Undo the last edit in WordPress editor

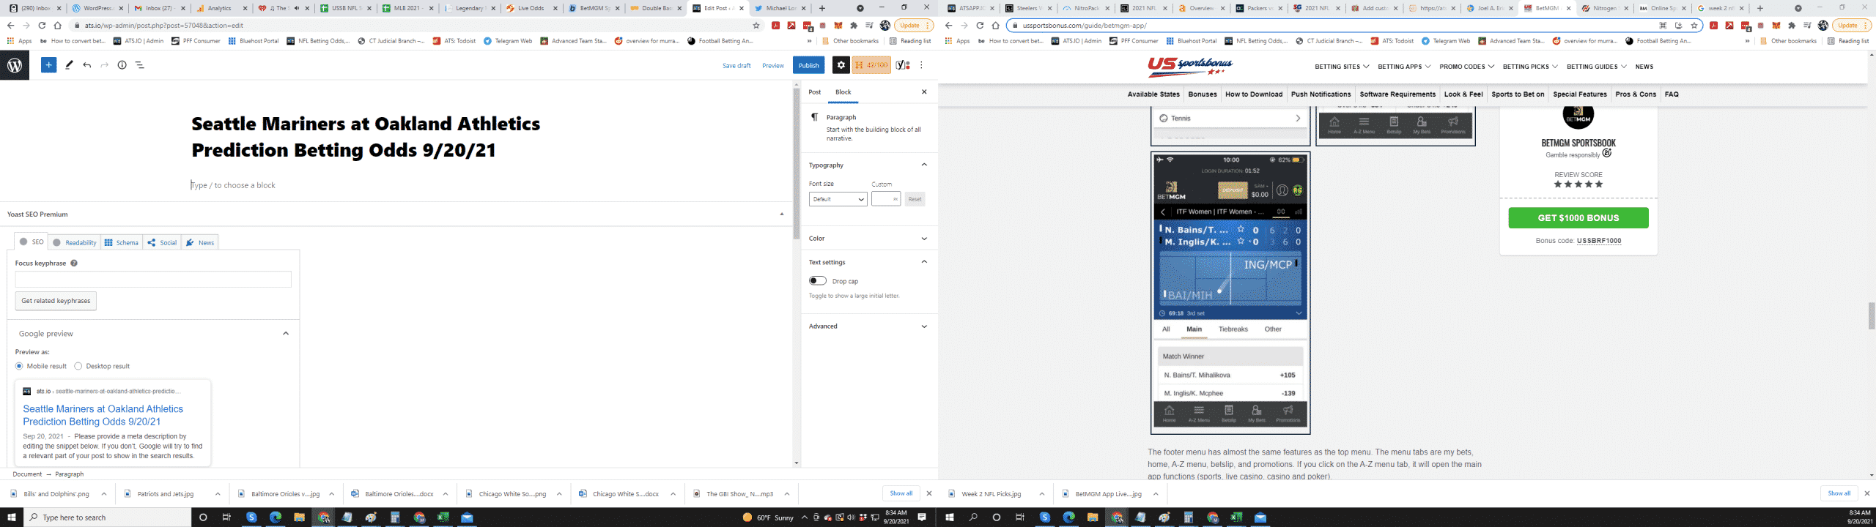coord(87,65)
